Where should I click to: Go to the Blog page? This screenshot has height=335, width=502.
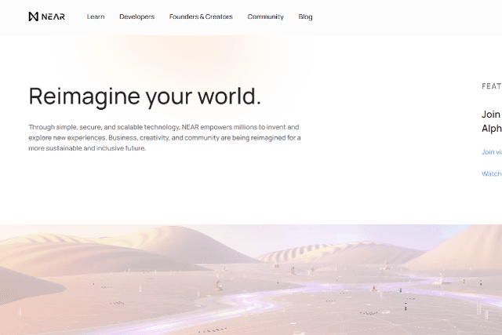point(305,16)
